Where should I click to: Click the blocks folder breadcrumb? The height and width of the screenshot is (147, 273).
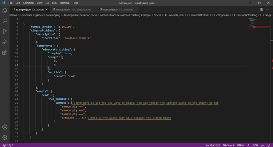[158, 15]
